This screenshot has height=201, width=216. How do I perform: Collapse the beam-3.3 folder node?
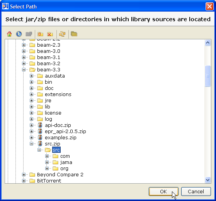click(24, 69)
